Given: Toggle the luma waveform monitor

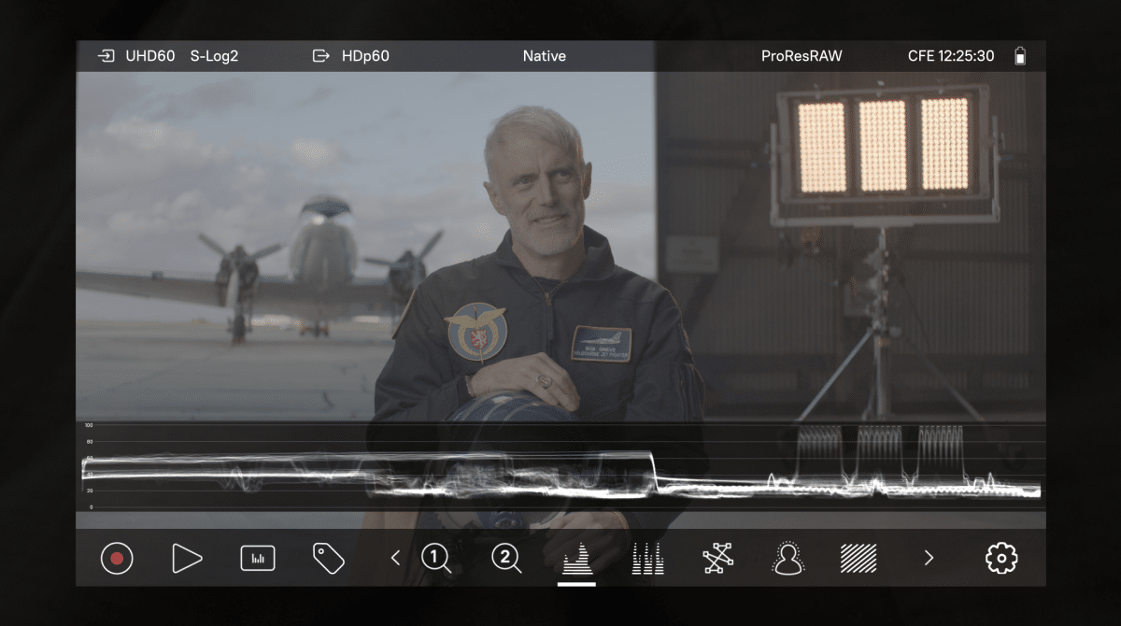Looking at the screenshot, I should point(576,559).
